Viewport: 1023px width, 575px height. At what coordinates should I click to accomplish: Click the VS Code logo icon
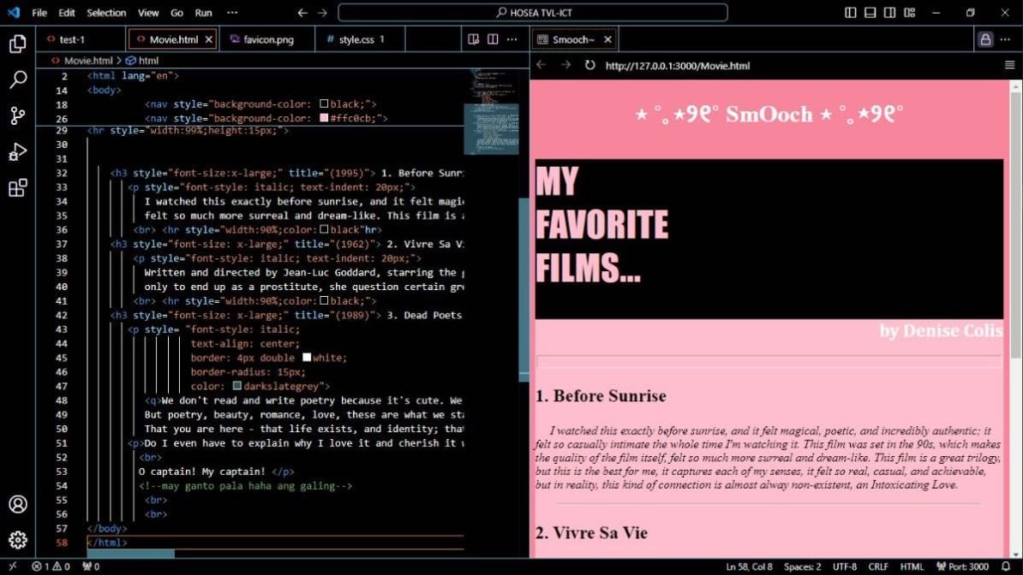(x=14, y=12)
